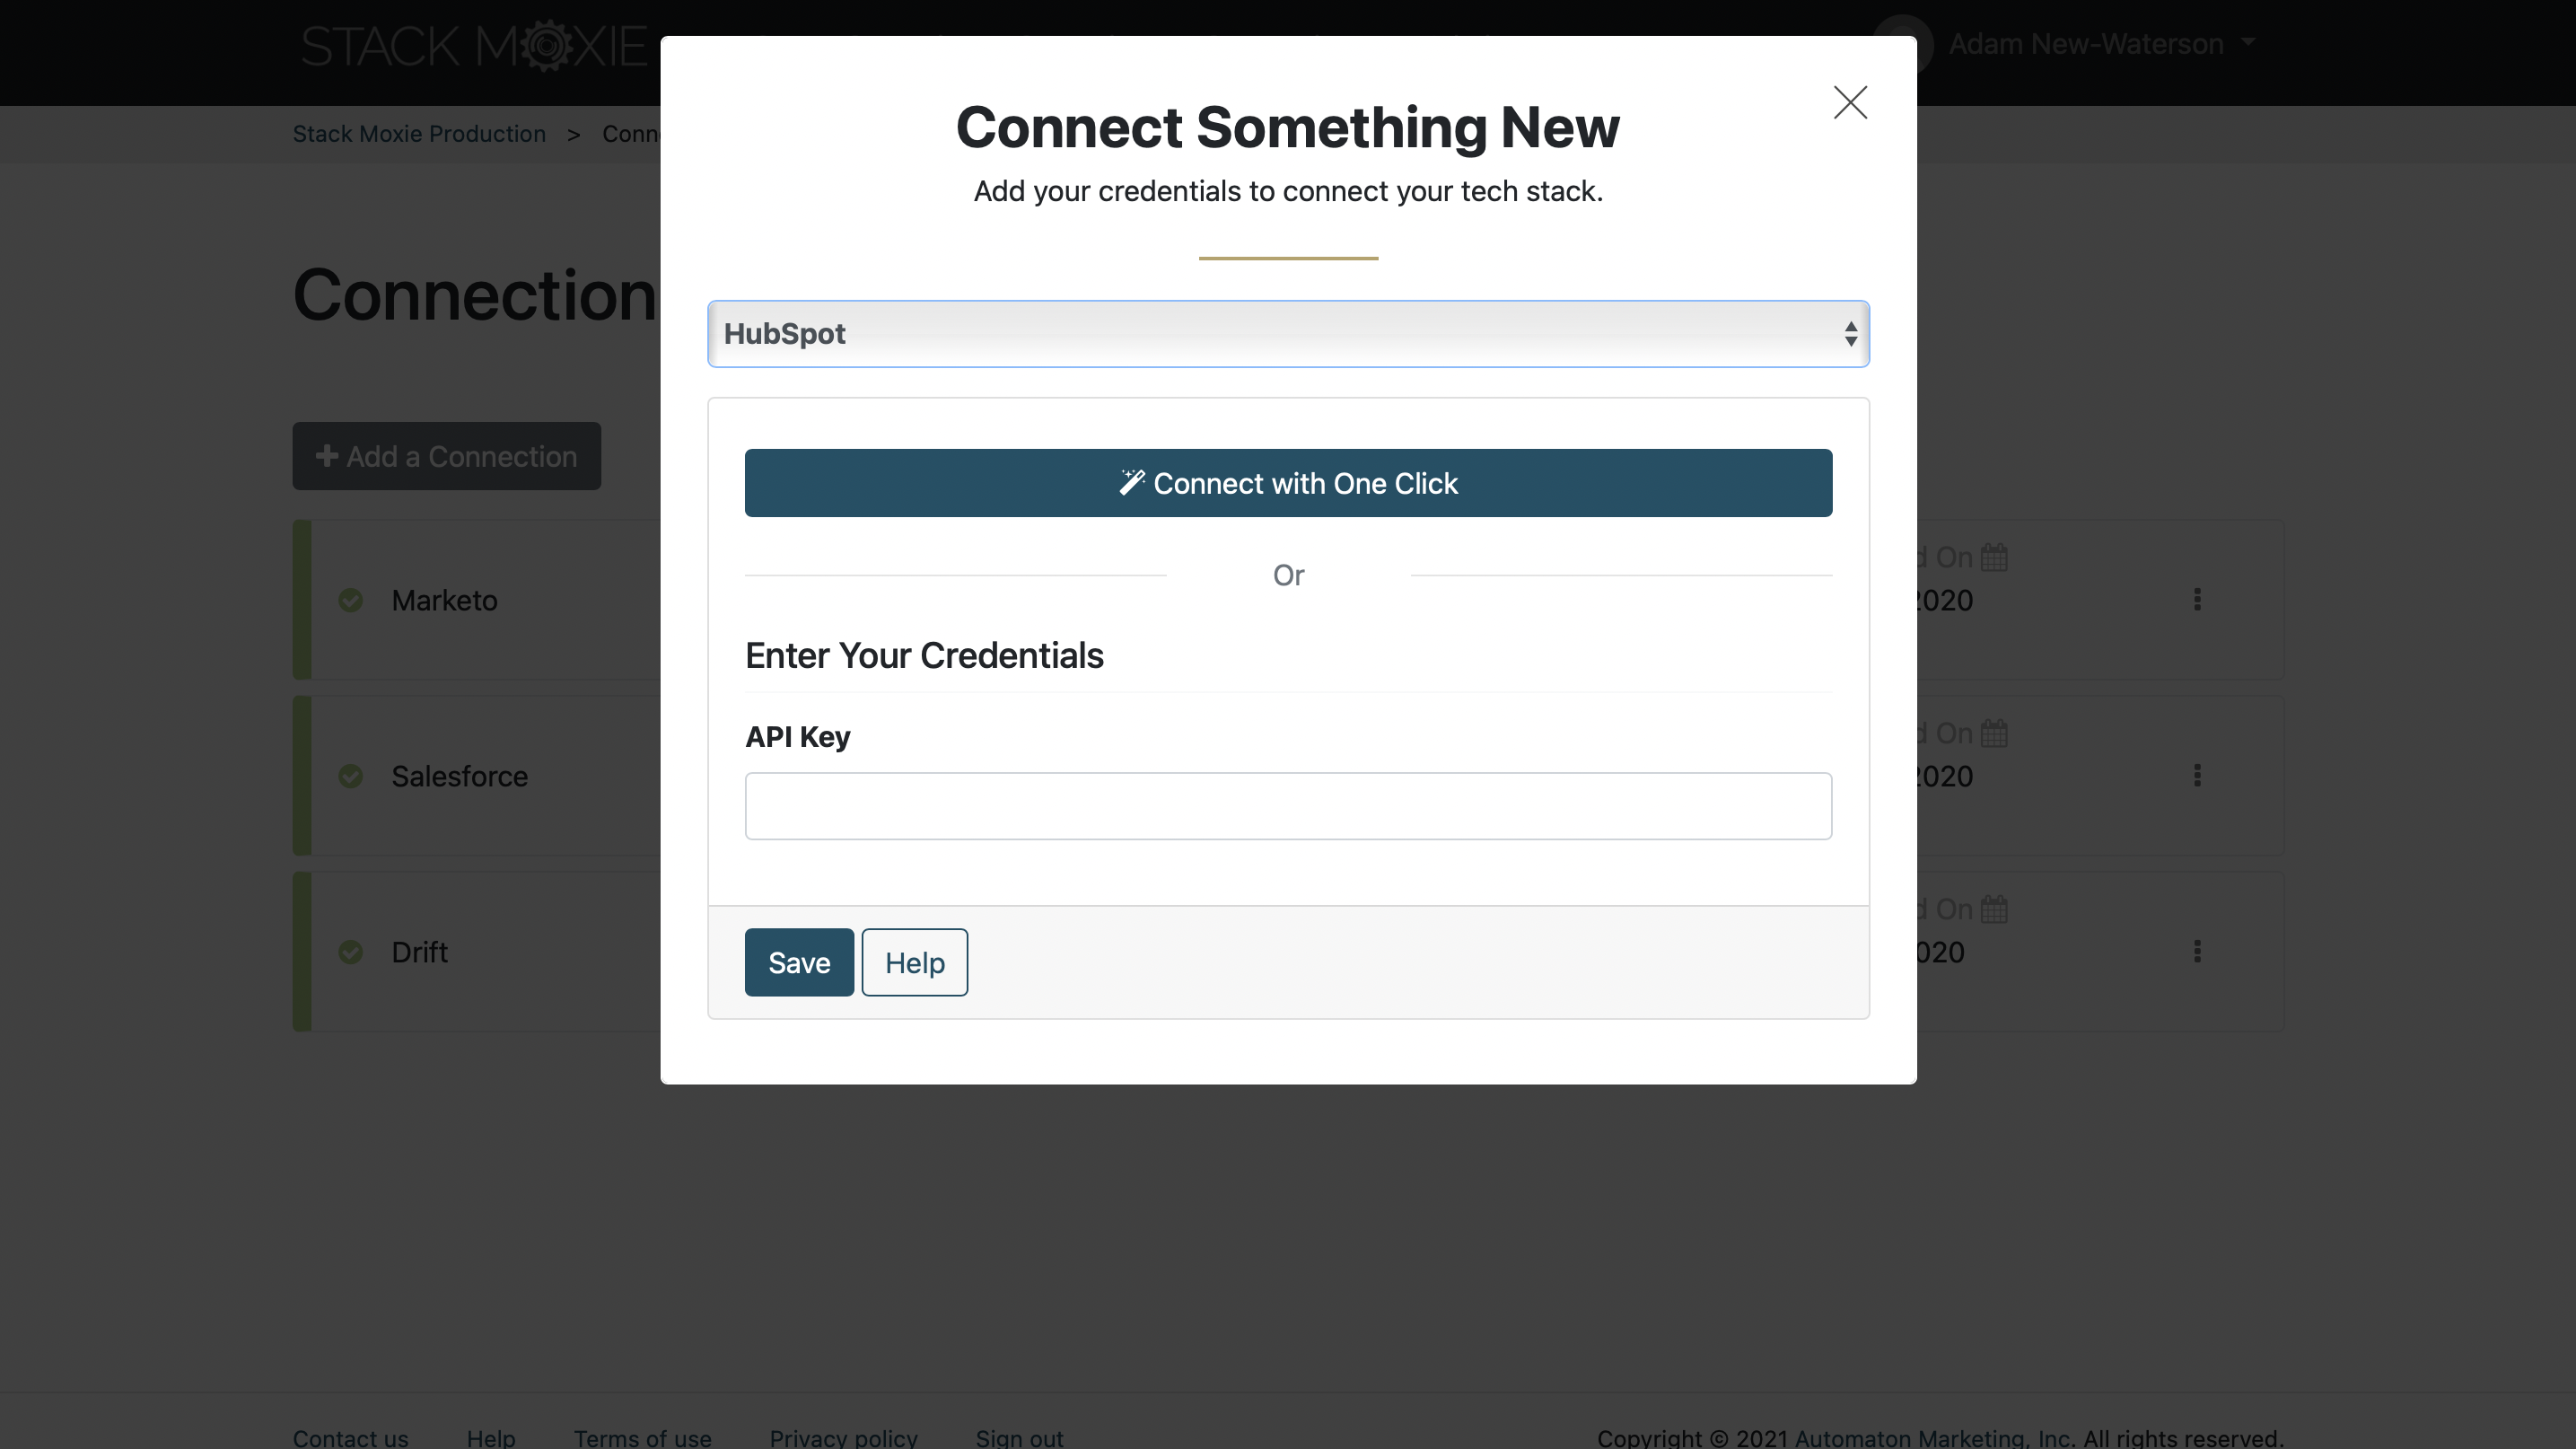Click the green status check beside Salesforce
Image resolution: width=2576 pixels, height=1449 pixels.
click(351, 776)
